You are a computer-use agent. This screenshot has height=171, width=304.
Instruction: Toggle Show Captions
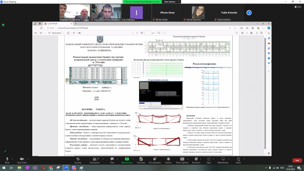pos(182,160)
